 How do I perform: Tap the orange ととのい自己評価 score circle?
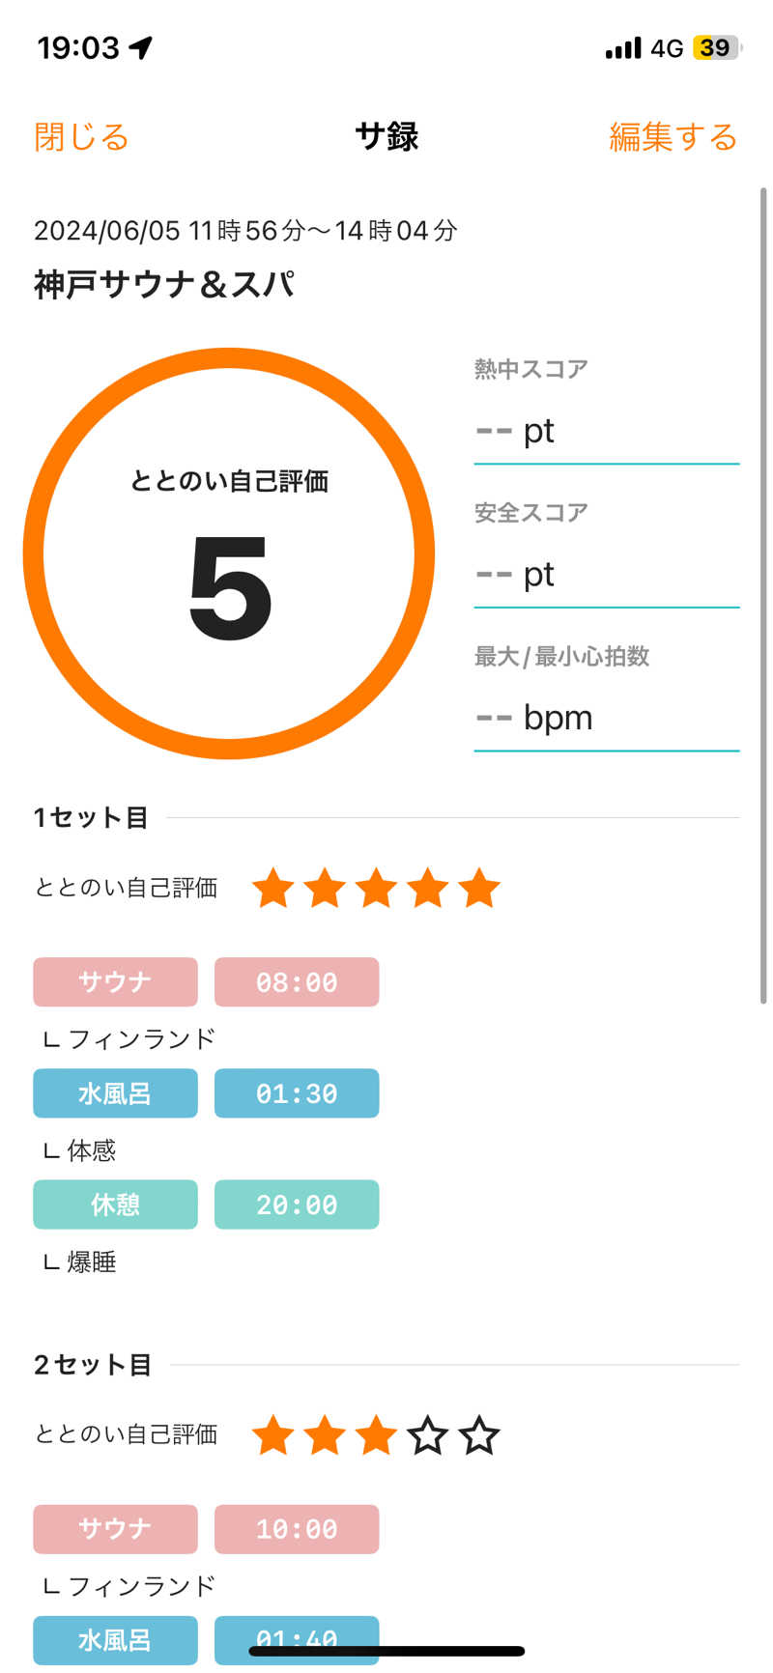[x=229, y=553]
